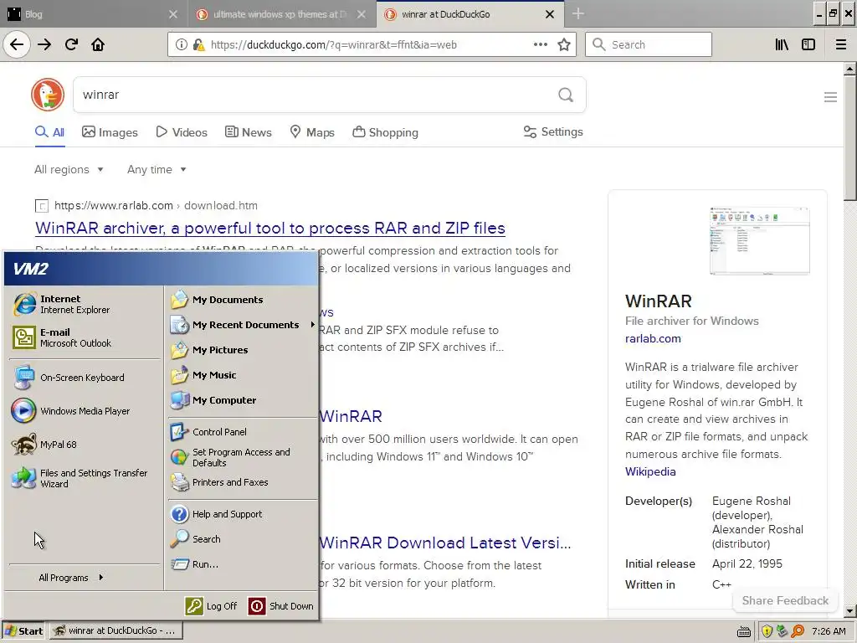
Task: Visit rarlab.com in info panel
Action: (653, 338)
